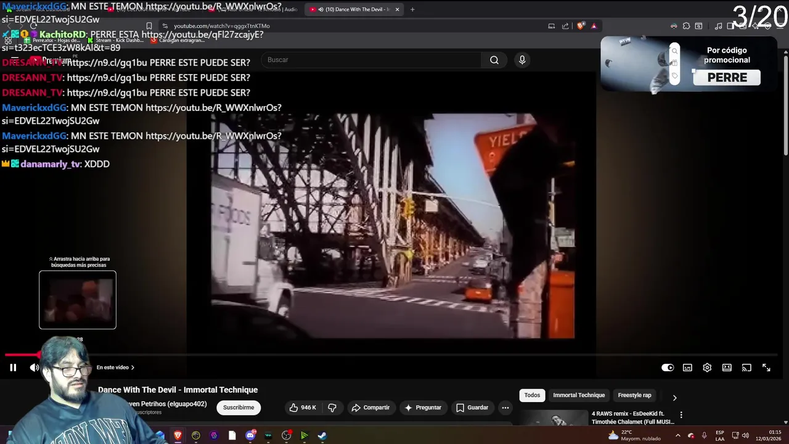
Task: Expand the 'En este video' chapters
Action: [x=115, y=368]
